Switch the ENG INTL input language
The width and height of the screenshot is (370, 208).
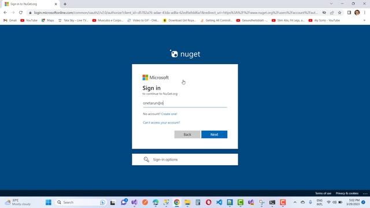(x=320, y=202)
